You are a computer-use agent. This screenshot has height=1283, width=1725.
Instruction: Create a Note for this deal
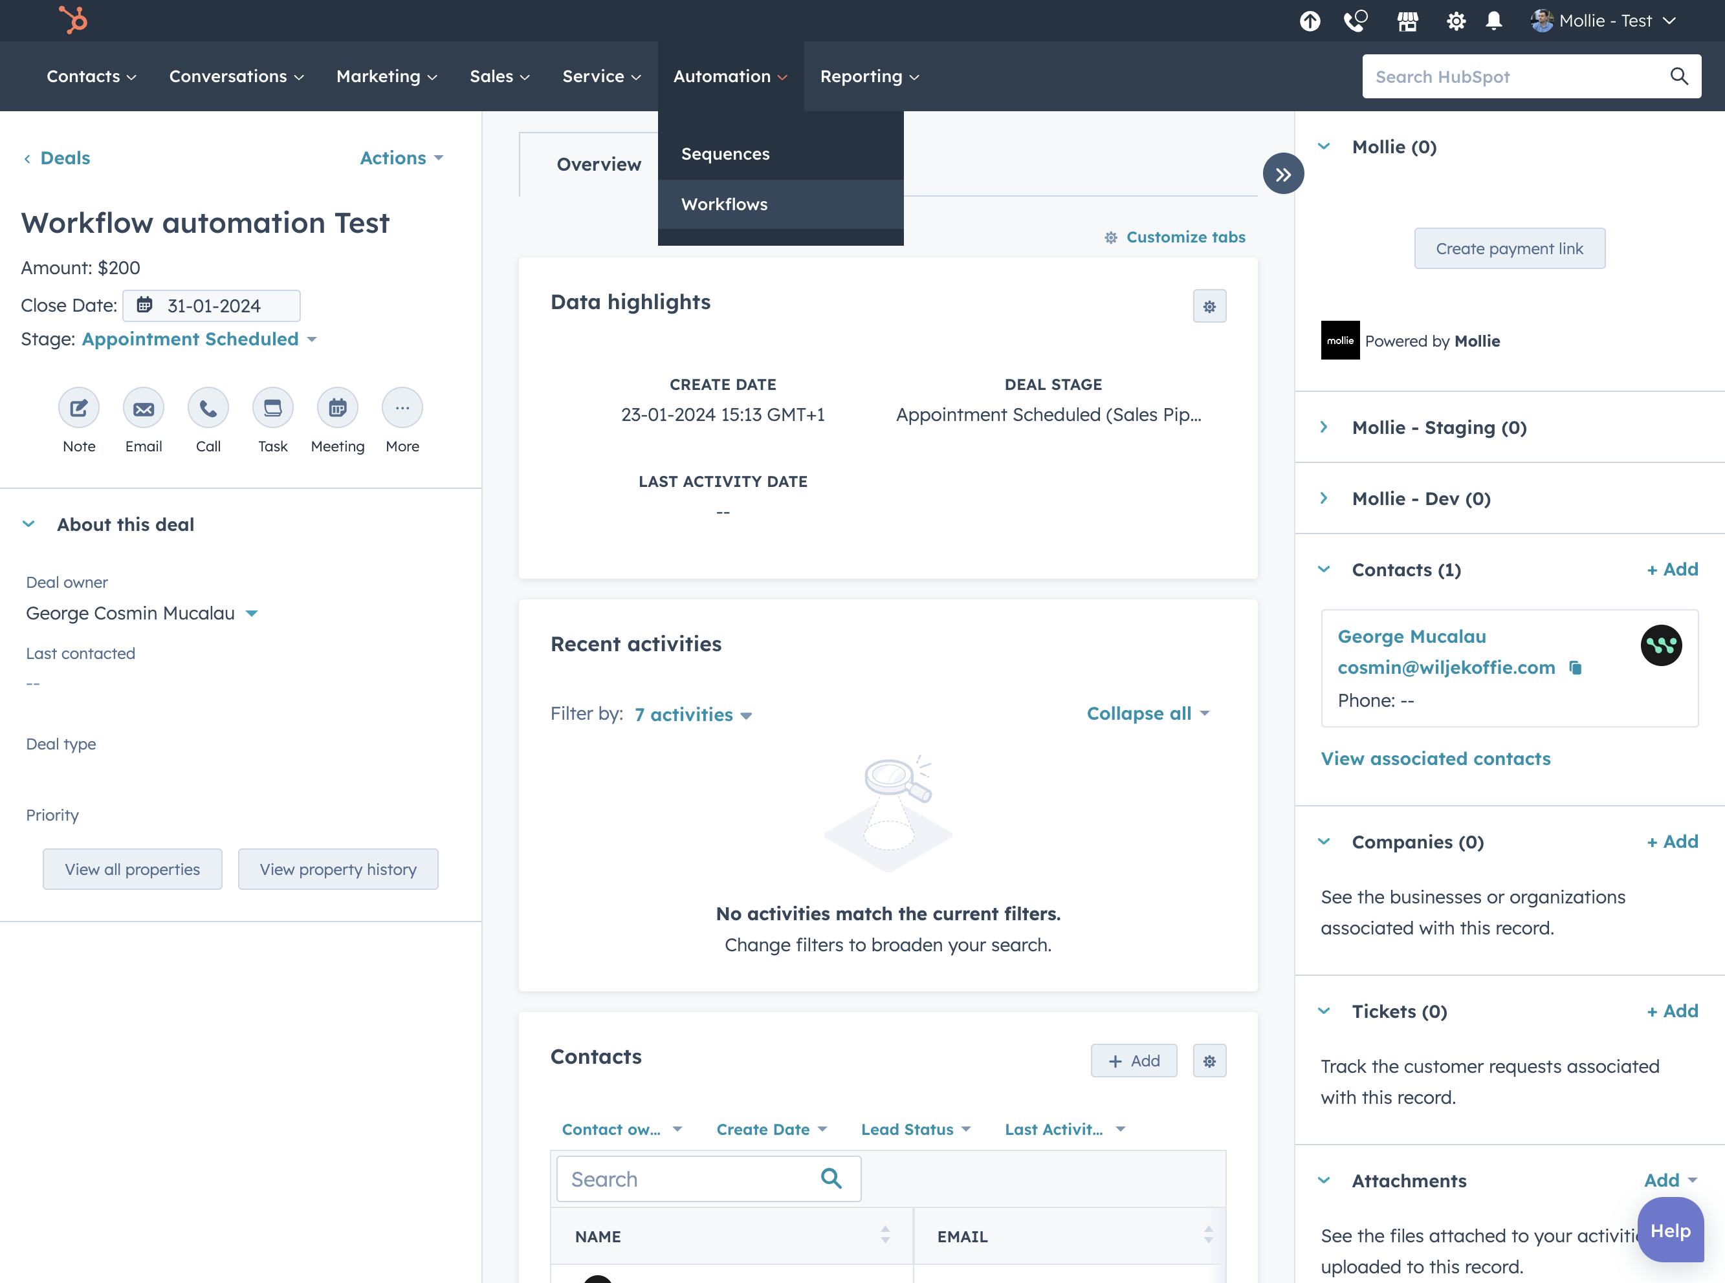coord(78,408)
